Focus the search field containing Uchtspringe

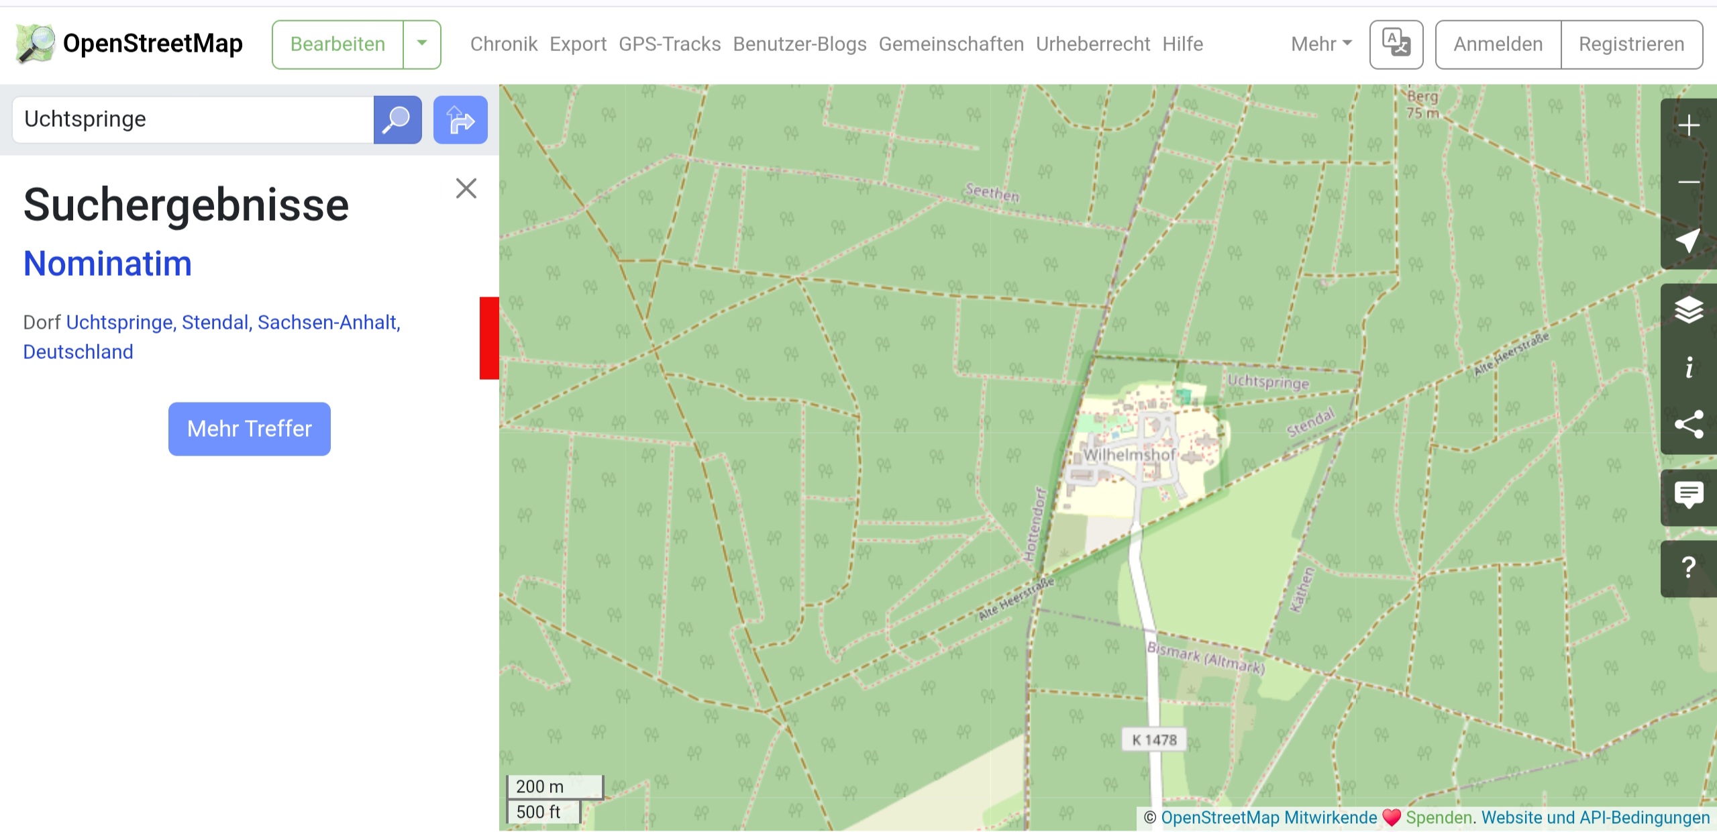[193, 119]
